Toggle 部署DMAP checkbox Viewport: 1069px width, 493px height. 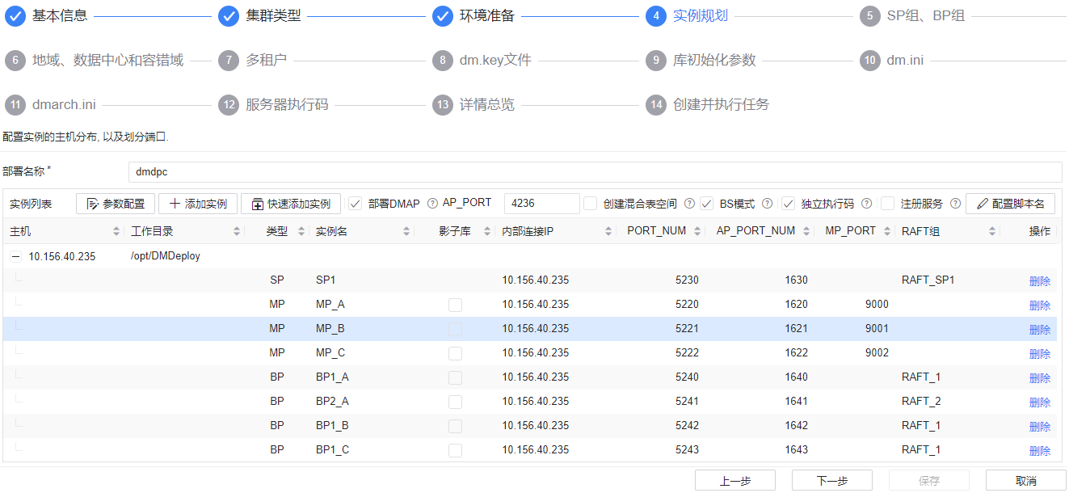tap(355, 204)
